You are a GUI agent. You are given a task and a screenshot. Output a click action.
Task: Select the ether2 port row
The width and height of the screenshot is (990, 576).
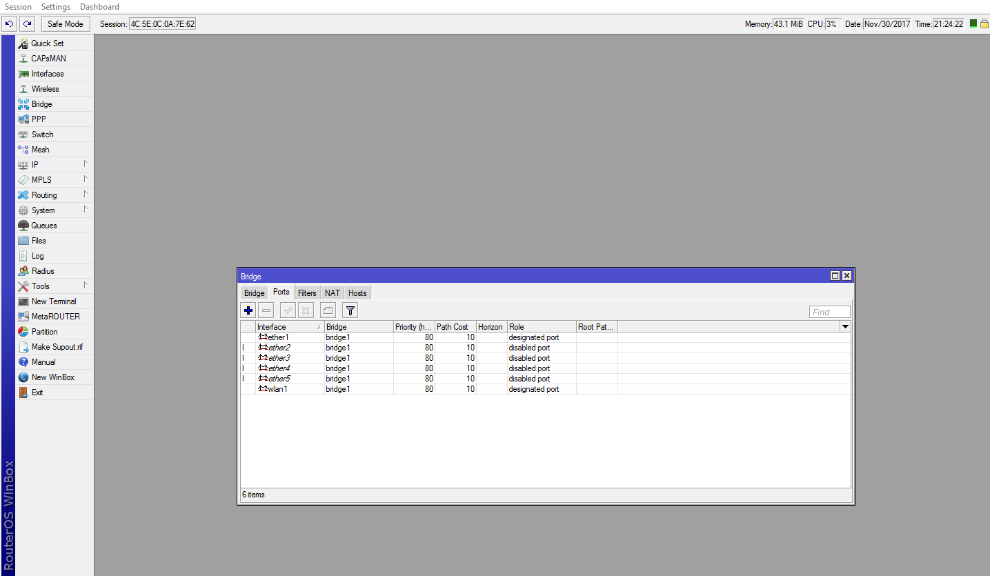[x=545, y=348]
